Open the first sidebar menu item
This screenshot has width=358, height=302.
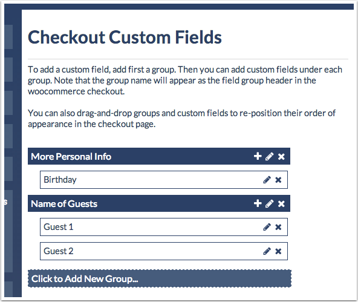pos(8,37)
